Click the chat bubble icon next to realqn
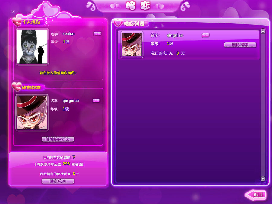The image size is (272, 204). pos(97,34)
